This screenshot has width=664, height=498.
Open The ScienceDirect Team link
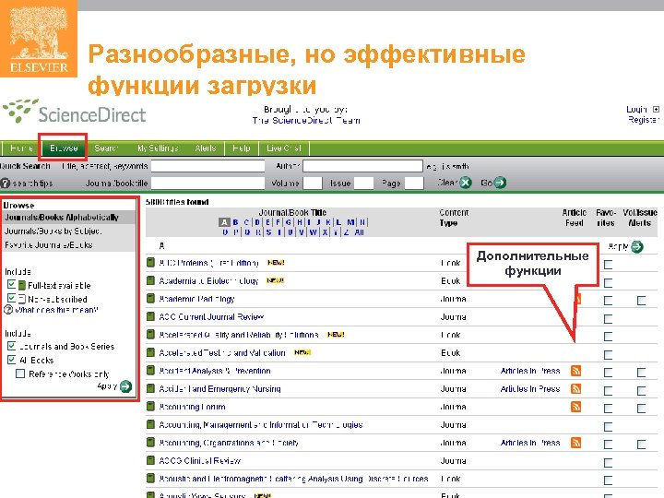pos(306,120)
